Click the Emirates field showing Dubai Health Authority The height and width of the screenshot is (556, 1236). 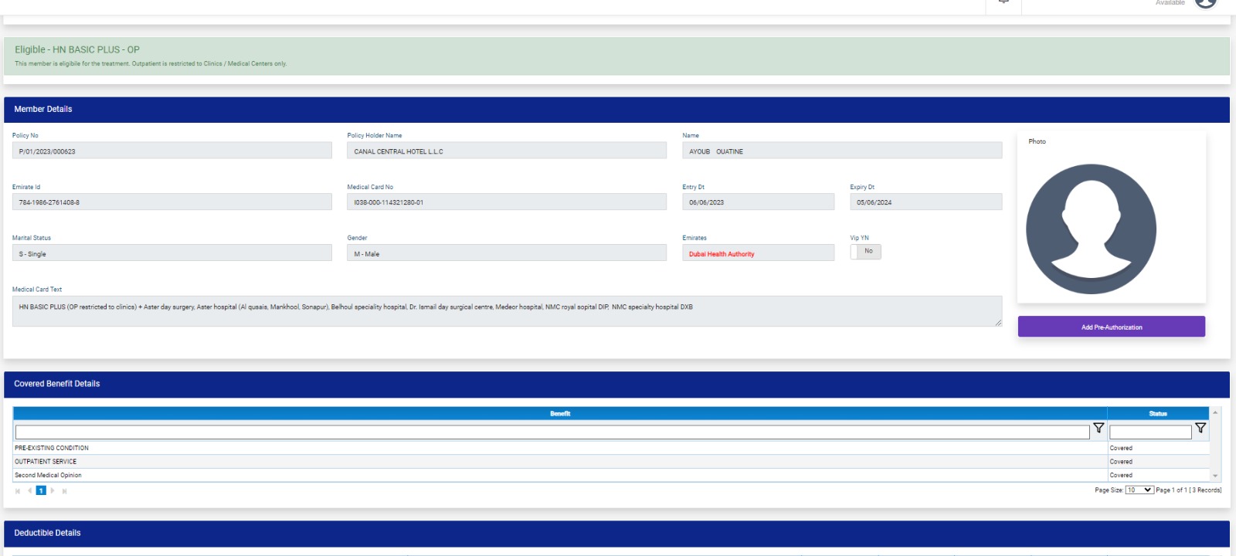759,253
